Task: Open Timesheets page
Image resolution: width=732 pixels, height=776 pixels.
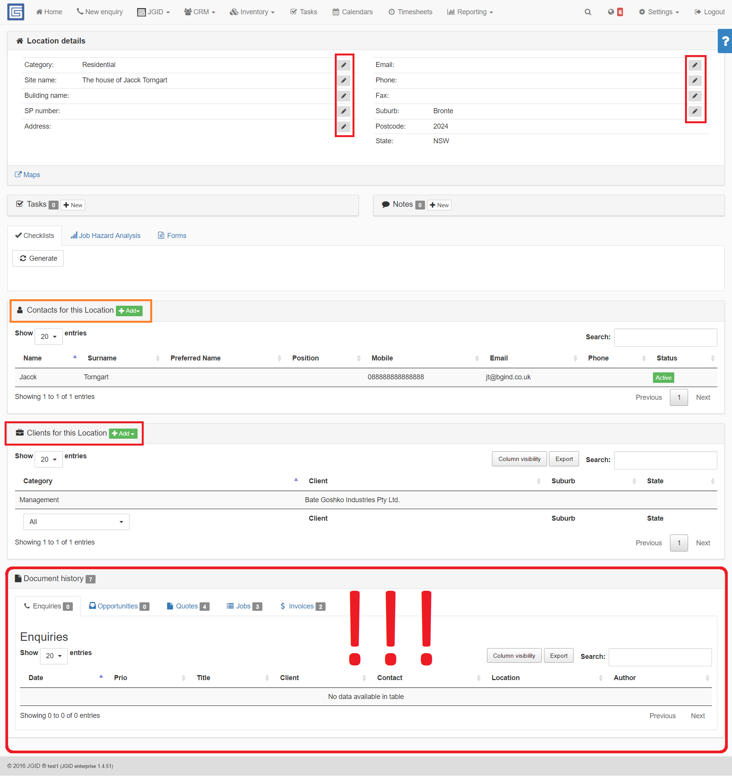Action: pyautogui.click(x=410, y=12)
